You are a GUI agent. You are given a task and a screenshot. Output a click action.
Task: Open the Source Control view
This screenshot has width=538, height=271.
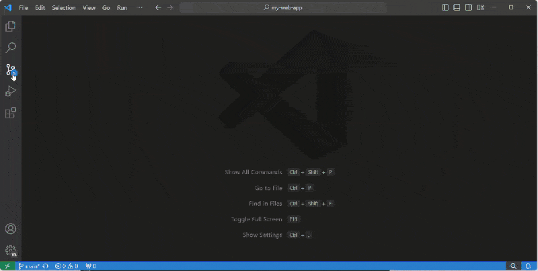click(x=11, y=70)
